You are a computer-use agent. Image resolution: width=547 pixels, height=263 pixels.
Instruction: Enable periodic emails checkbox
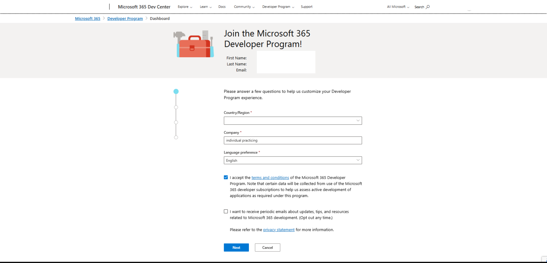pos(226,211)
